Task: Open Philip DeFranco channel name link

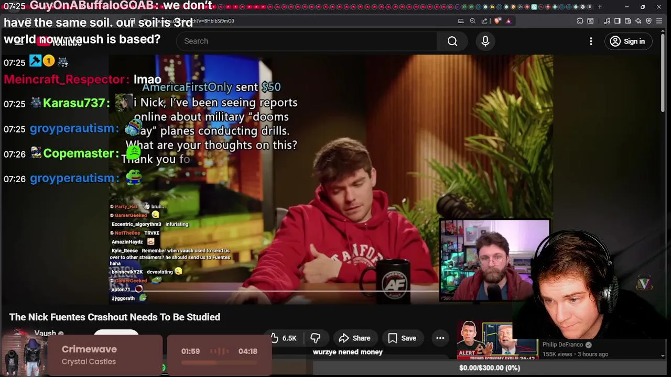Action: click(x=562, y=345)
